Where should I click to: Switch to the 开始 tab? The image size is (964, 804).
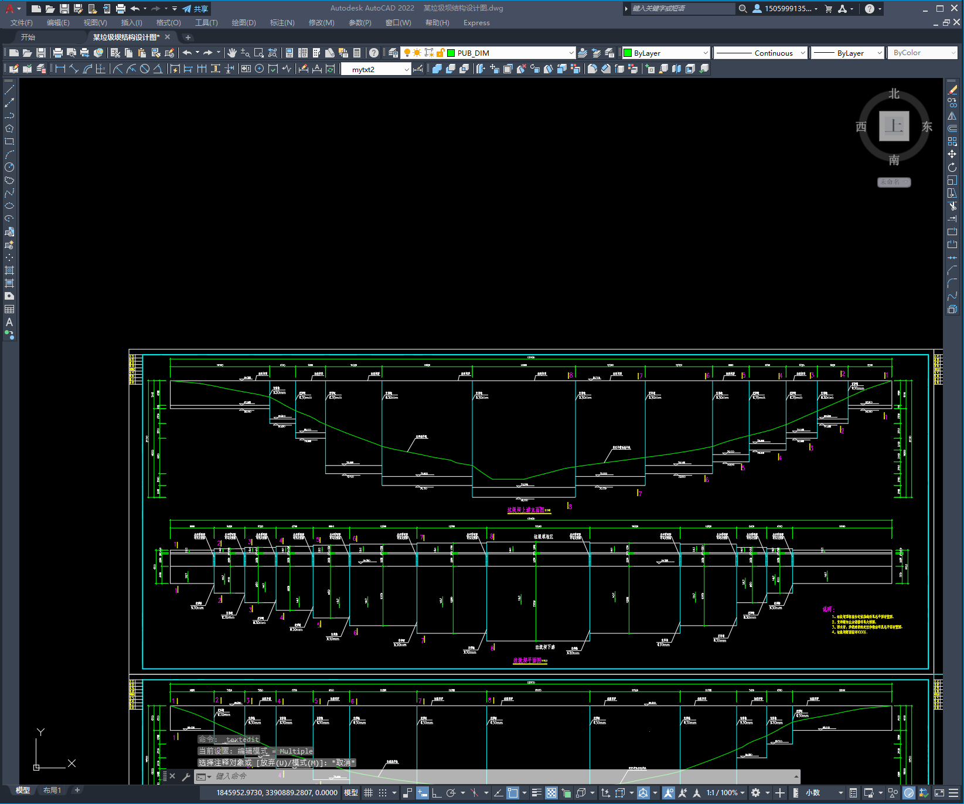coord(28,37)
